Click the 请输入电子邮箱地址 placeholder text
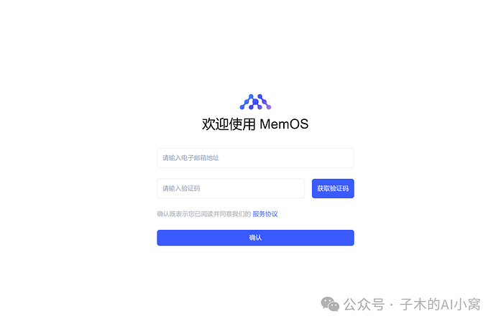Viewport: 496px width, 324px height. tap(190, 158)
